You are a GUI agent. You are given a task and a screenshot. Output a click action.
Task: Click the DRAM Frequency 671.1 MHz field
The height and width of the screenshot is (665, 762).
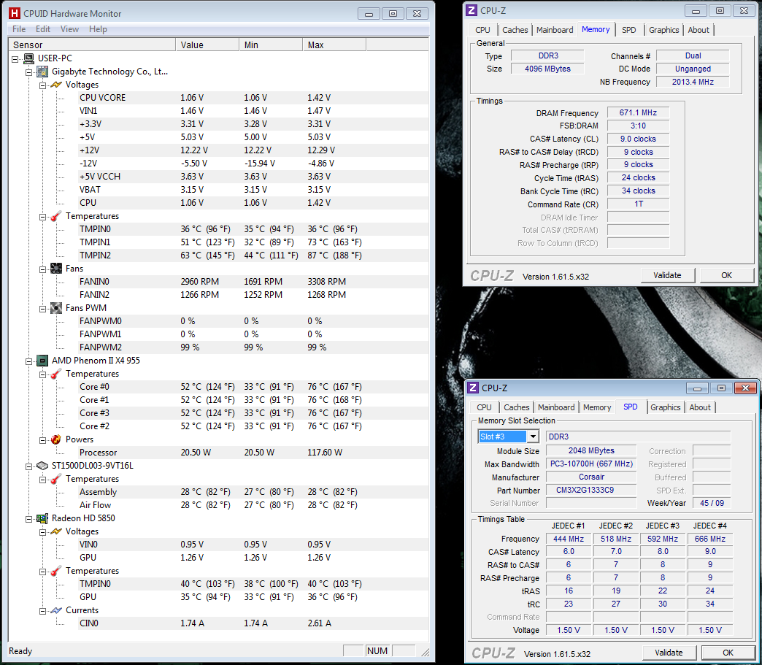(638, 112)
